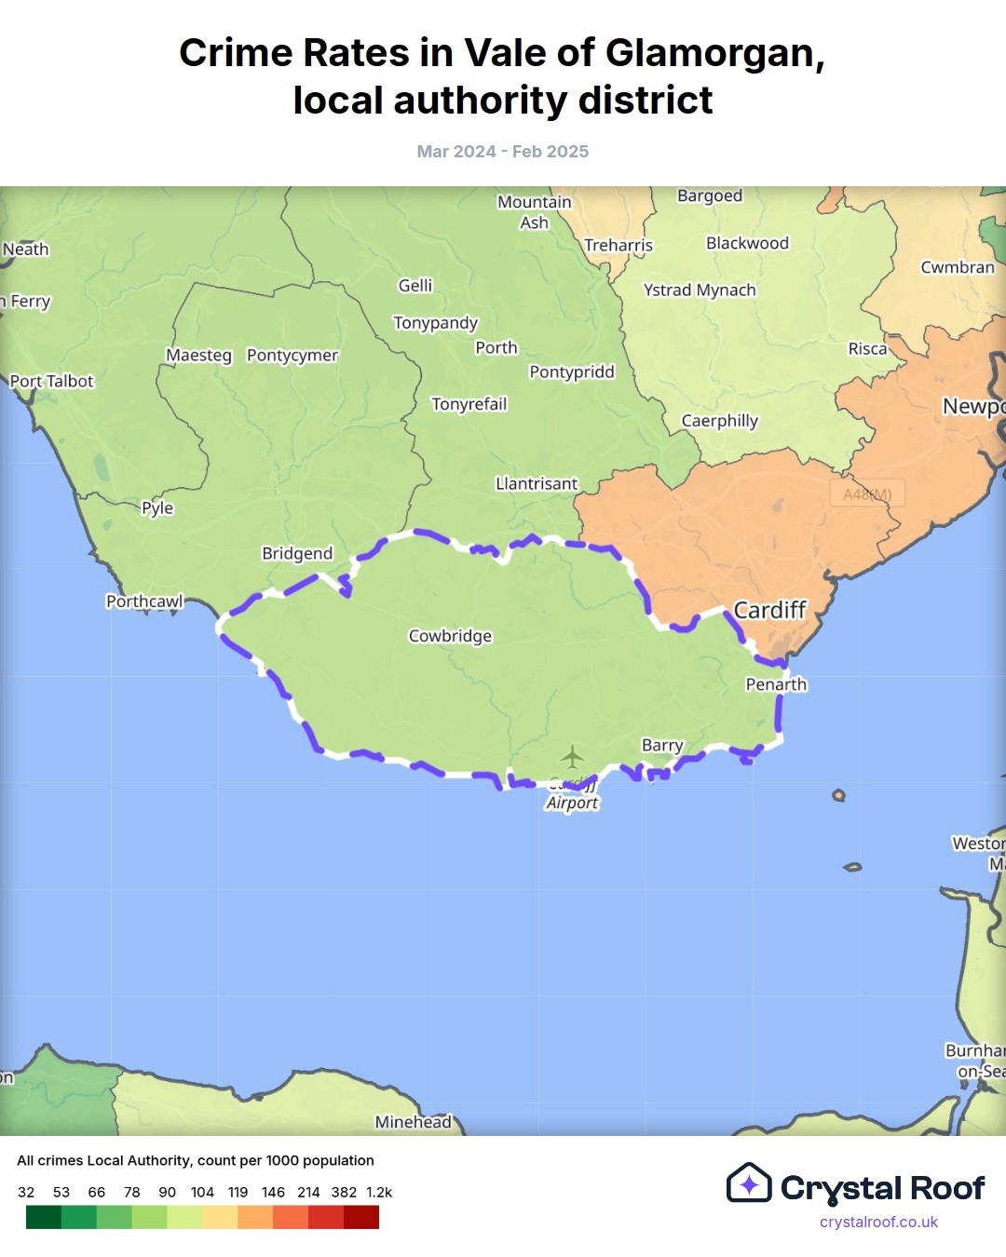
Task: Click the Cardiff city label on map
Action: 769,610
